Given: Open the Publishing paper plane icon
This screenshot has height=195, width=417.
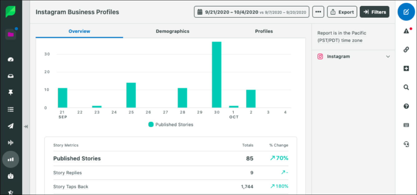Looking at the screenshot, I should coord(11,126).
